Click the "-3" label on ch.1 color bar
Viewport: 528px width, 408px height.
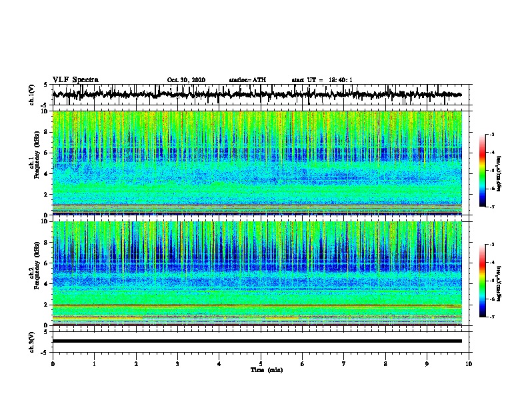[x=491, y=134]
